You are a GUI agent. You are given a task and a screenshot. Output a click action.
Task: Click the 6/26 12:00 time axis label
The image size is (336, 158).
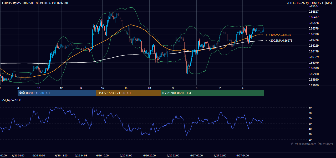pos(62,155)
